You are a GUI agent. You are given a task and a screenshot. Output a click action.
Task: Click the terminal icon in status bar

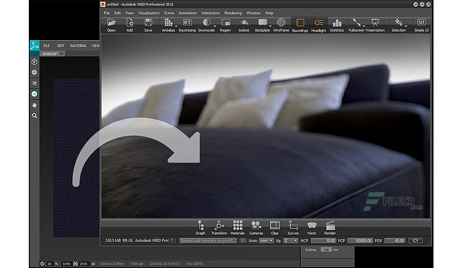click(173, 240)
